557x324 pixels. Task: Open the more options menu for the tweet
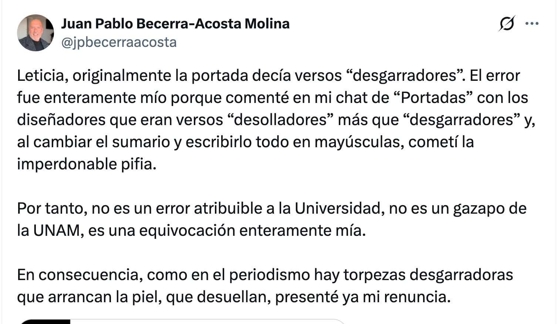tap(532, 23)
